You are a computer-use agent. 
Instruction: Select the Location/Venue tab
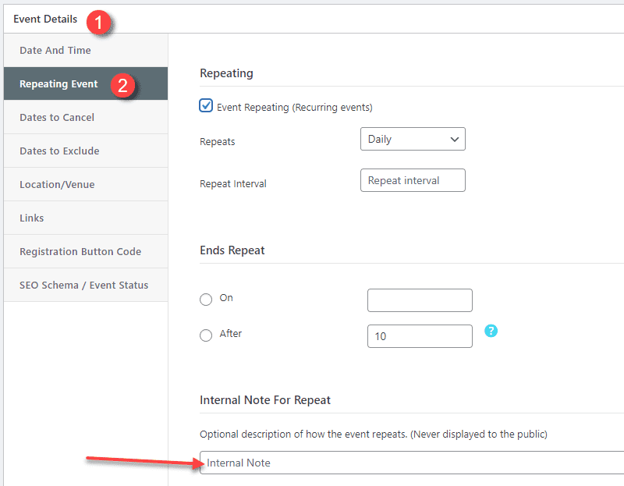click(57, 185)
